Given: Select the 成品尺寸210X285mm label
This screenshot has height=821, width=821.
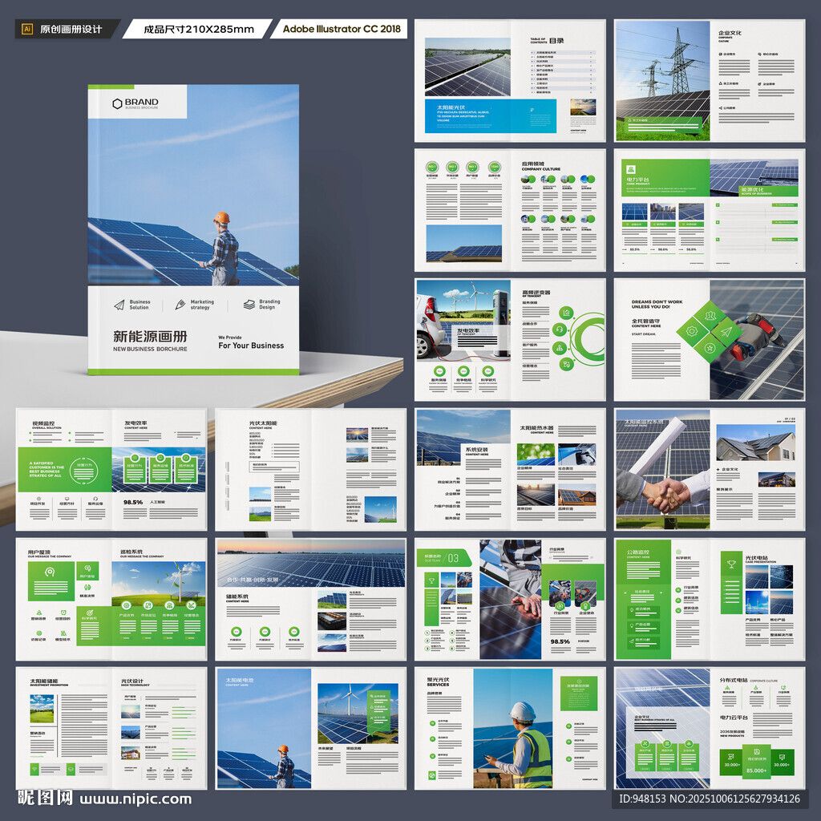Looking at the screenshot, I should pos(199,30).
